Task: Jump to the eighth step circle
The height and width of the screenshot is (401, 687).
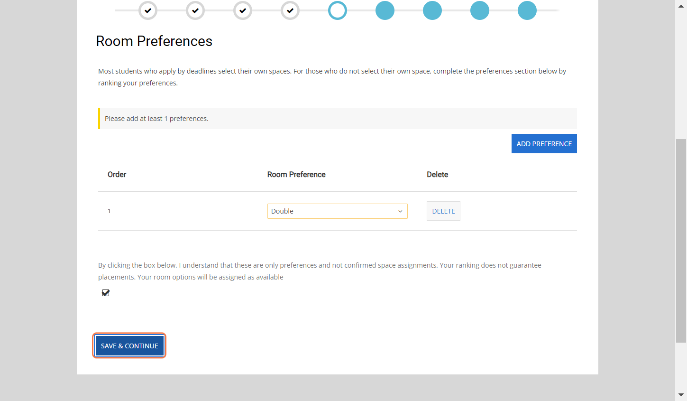Action: [480, 10]
